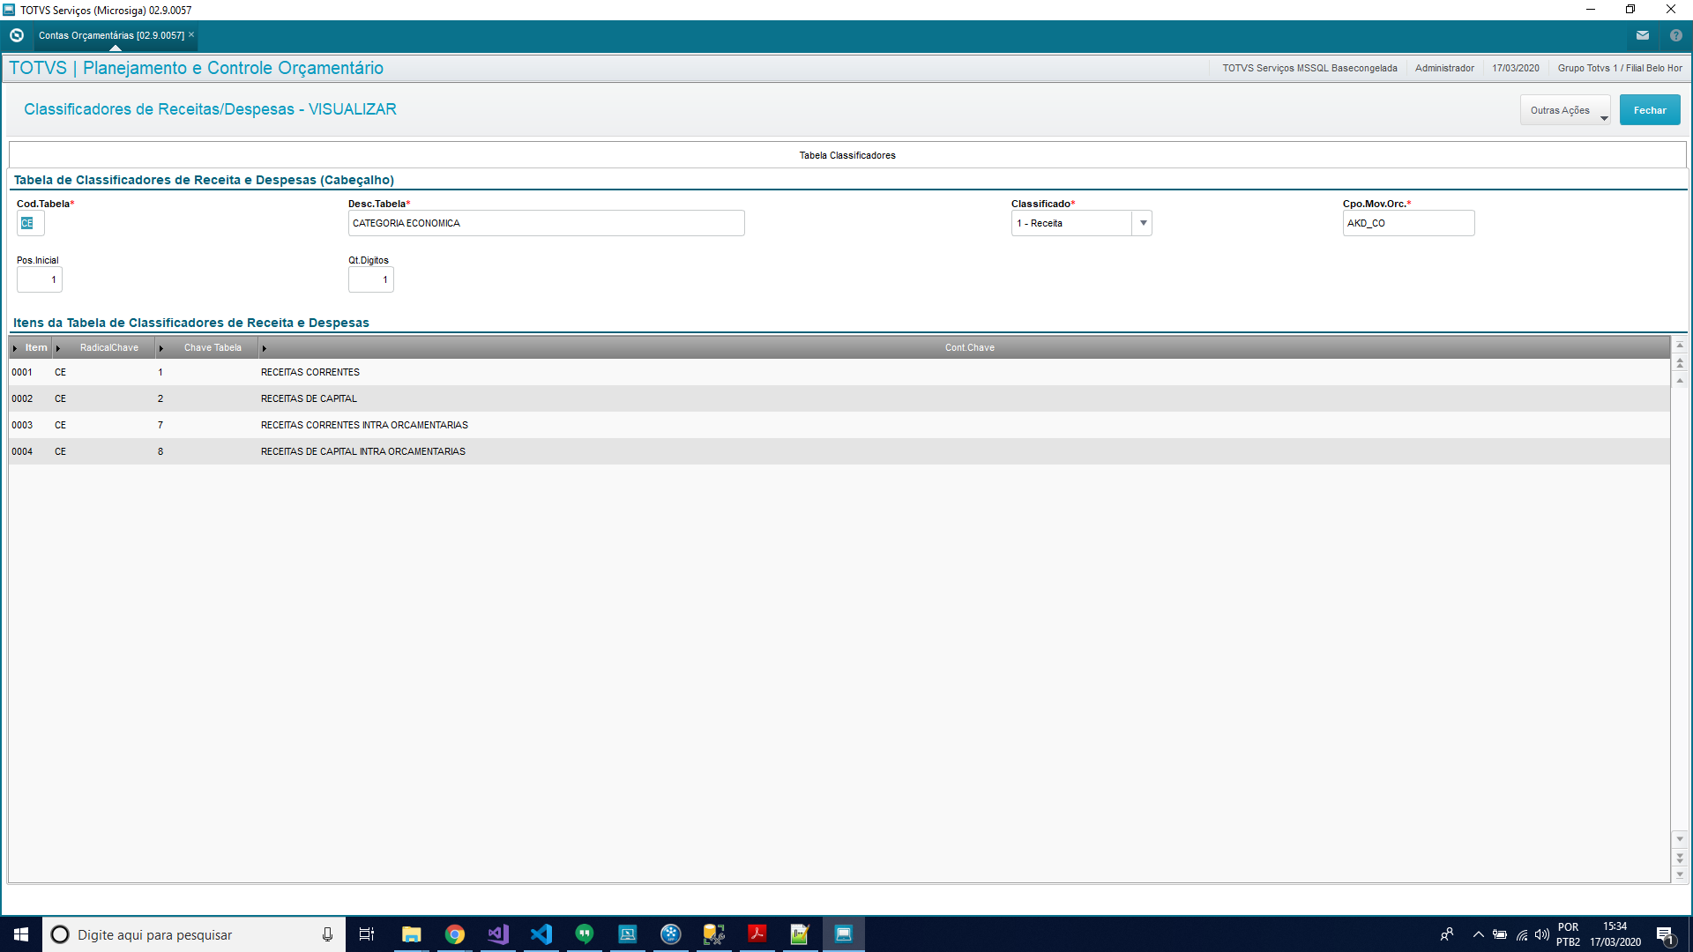Open the Outras Ações dropdown

point(1565,110)
